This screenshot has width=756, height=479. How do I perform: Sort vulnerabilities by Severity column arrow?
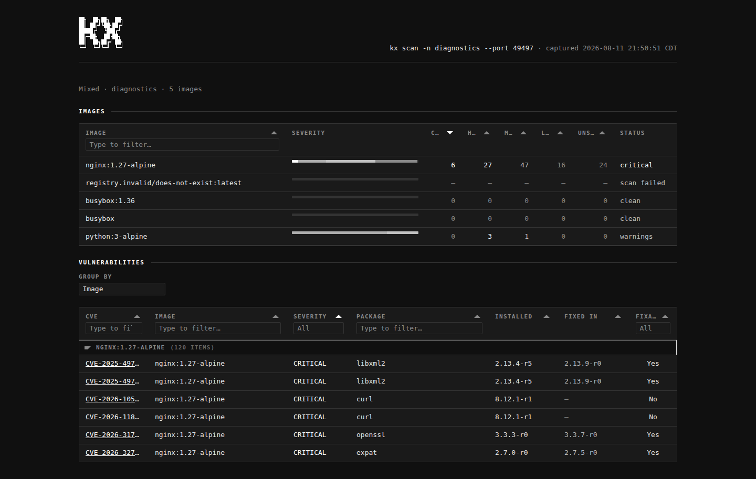(339, 316)
